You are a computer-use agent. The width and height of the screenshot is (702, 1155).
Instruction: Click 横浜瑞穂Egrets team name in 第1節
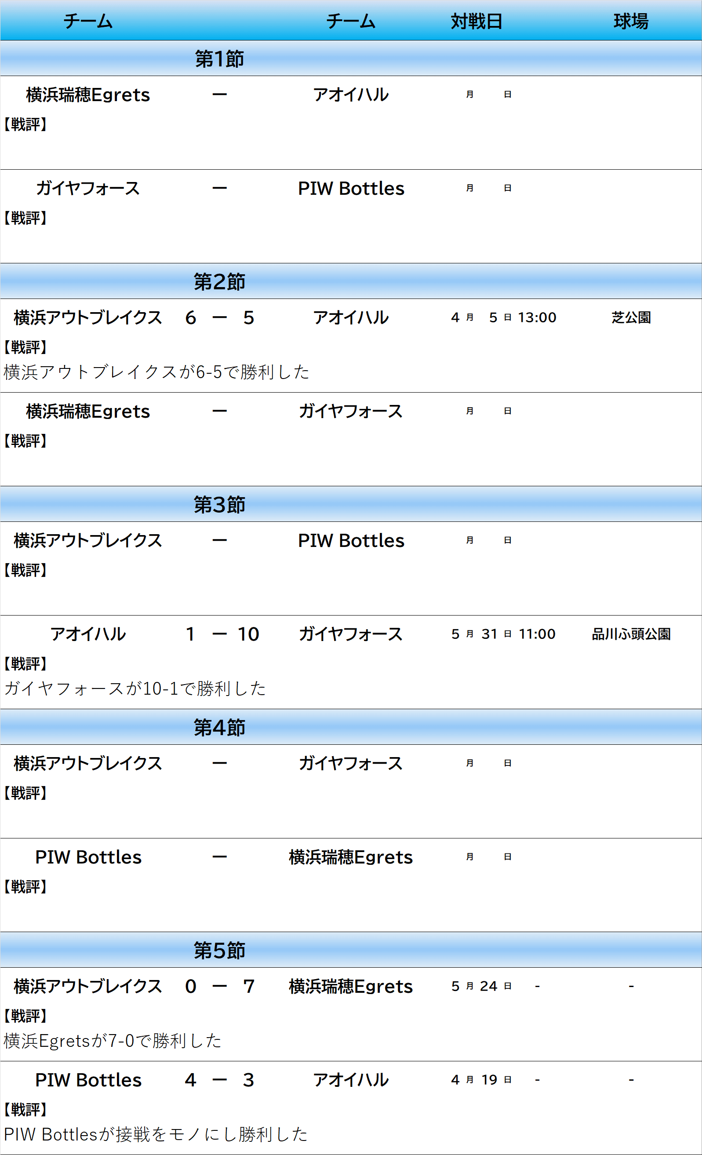pyautogui.click(x=88, y=95)
